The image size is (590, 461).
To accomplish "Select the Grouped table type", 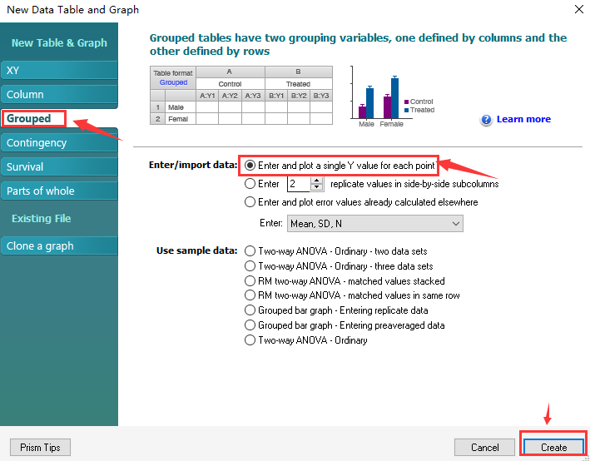I will (x=59, y=118).
